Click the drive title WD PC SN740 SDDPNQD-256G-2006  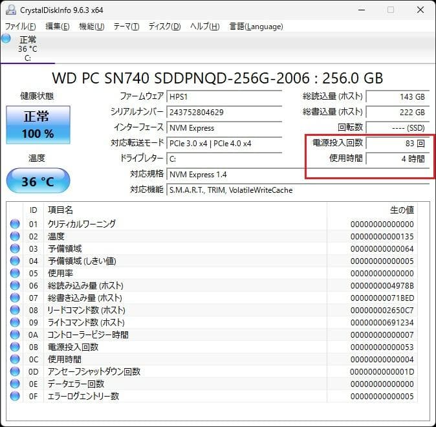(x=180, y=78)
